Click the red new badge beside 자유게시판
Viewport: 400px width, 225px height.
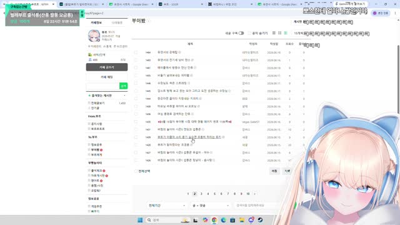coord(107,176)
